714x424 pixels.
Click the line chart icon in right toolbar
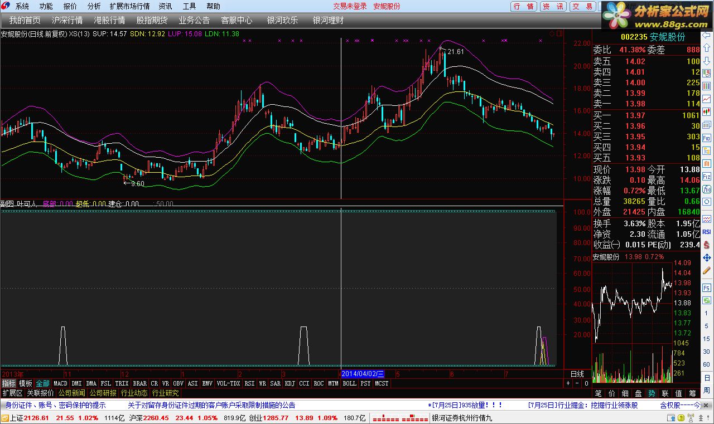(706, 99)
